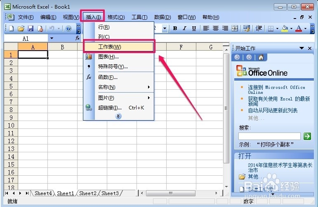Screen dimensions: 318x207
Task: Expand the 图片(P) submenu
Action: tap(119, 98)
